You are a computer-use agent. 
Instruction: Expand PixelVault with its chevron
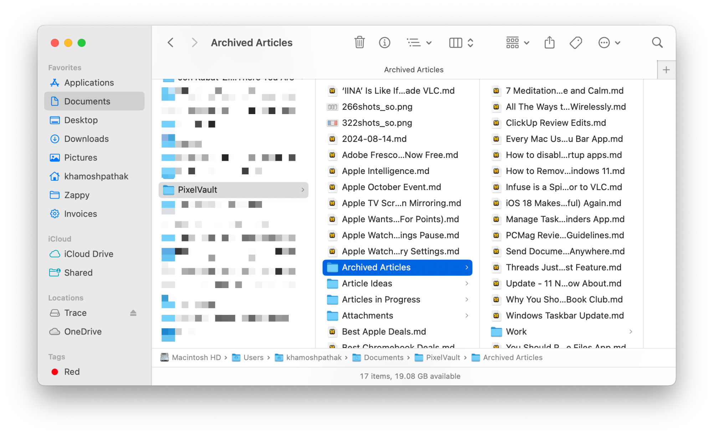tap(303, 190)
